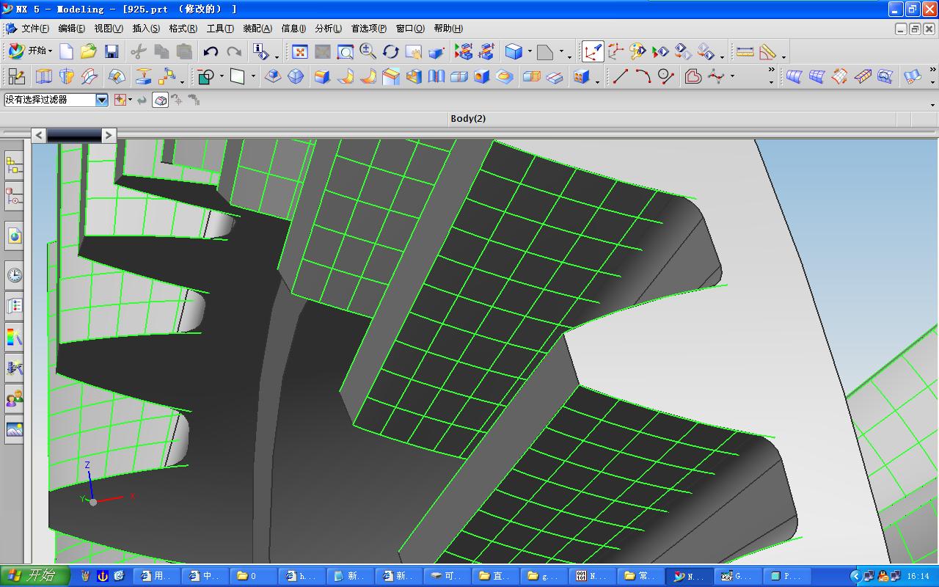The width and height of the screenshot is (939, 587).
Task: Select the Pan hand icon
Action: [413, 51]
